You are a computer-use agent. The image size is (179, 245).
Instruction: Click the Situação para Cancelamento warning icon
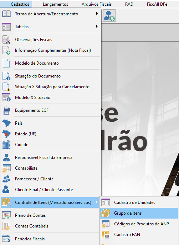click(x=6, y=87)
